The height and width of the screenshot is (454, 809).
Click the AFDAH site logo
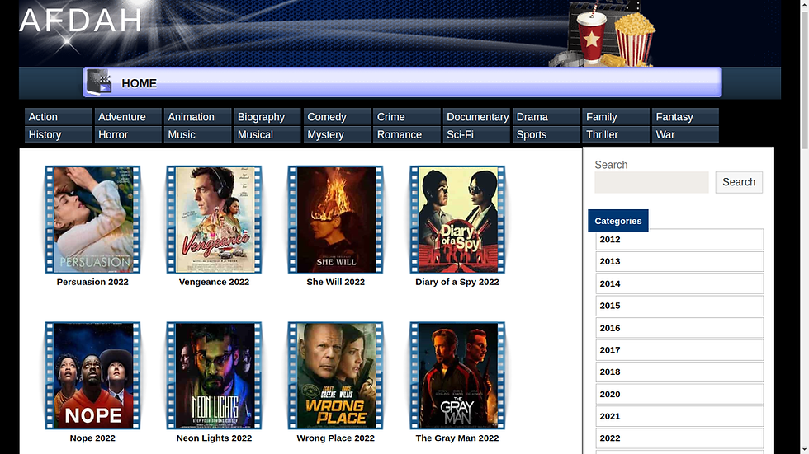coord(81,21)
